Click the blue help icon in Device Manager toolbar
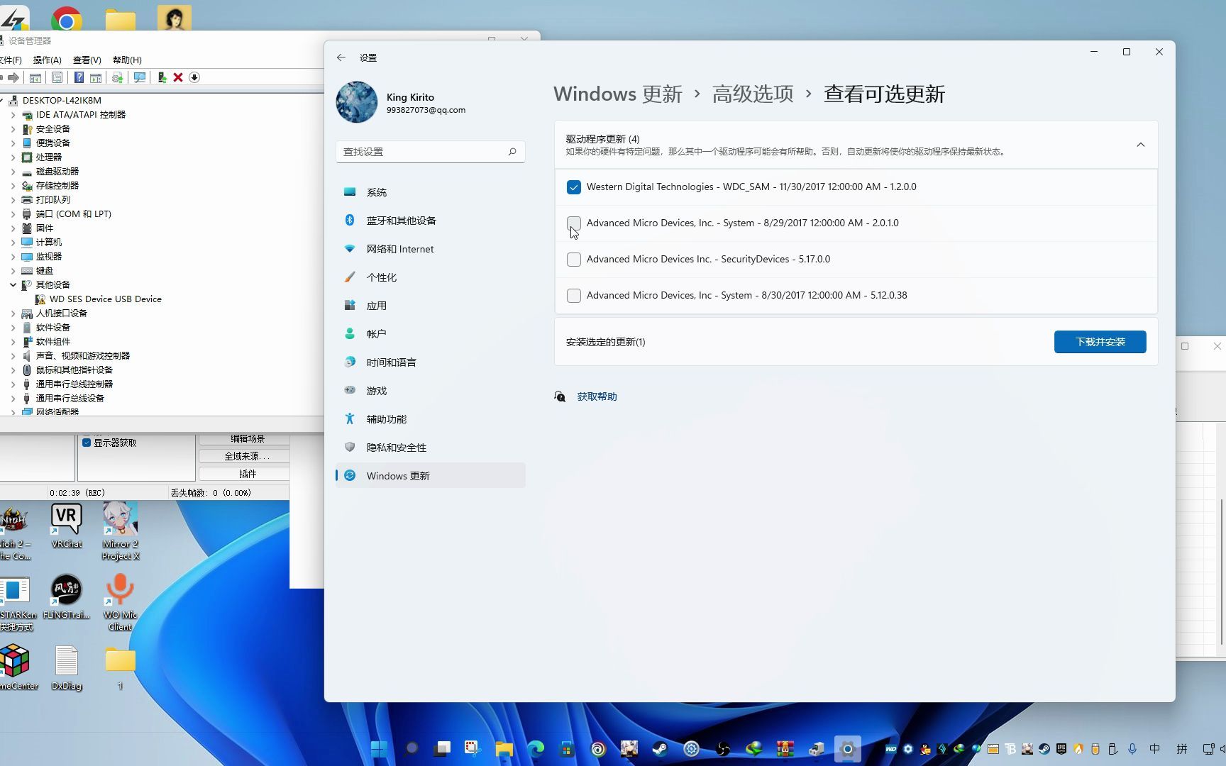This screenshot has height=766, width=1226. (79, 77)
